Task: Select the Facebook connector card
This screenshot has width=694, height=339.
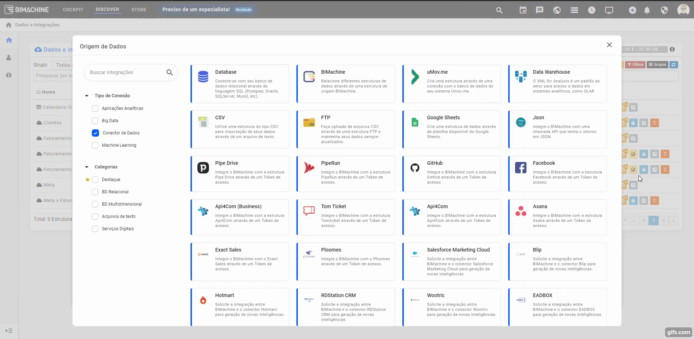Action: [x=557, y=174]
